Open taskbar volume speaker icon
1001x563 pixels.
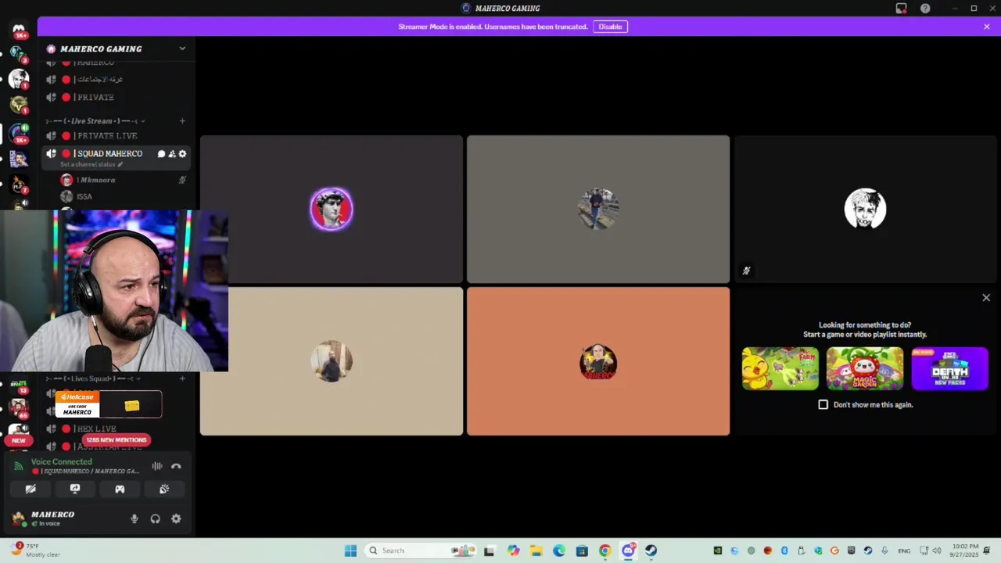(x=937, y=550)
